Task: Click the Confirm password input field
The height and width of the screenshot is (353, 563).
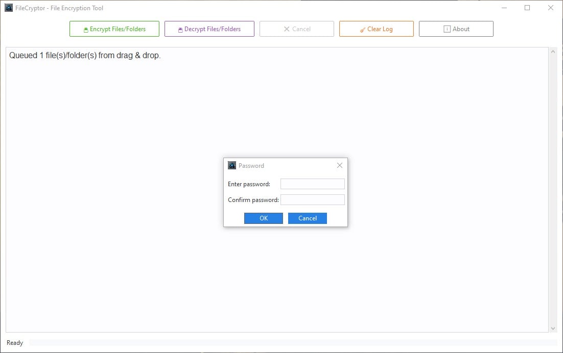Action: (x=312, y=199)
